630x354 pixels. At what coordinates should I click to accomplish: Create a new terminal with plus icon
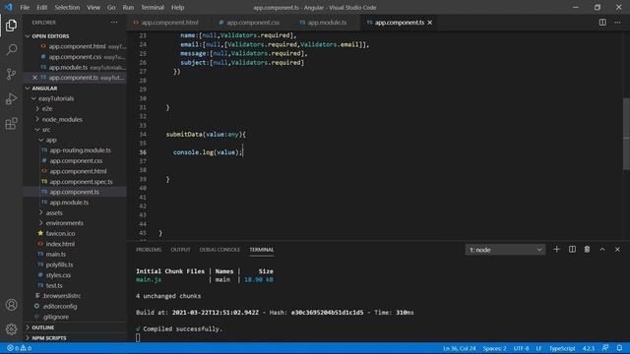pos(556,249)
